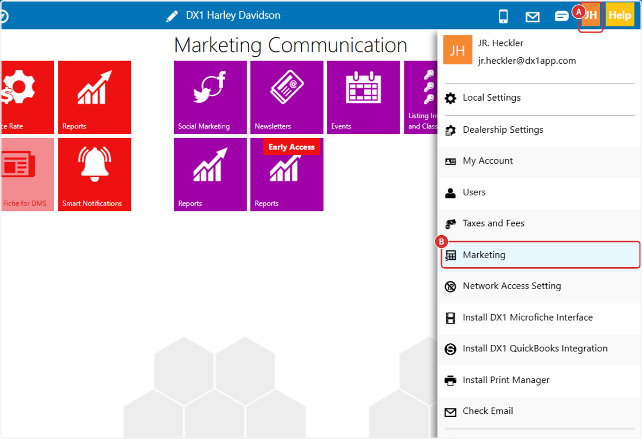Screen dimensions: 642x439
Task: Open My Account menu entry
Action: [x=540, y=161]
